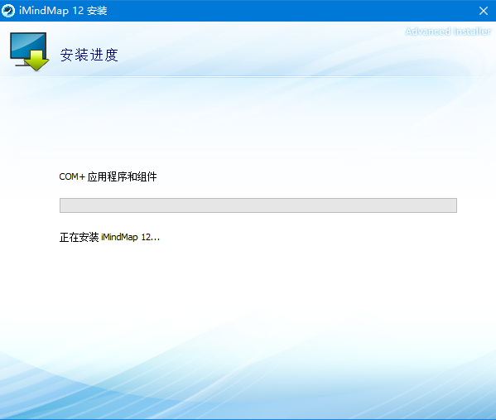Viewport: 496px width, 420px height.
Task: Click the heading 安装进度
Action: tap(89, 55)
